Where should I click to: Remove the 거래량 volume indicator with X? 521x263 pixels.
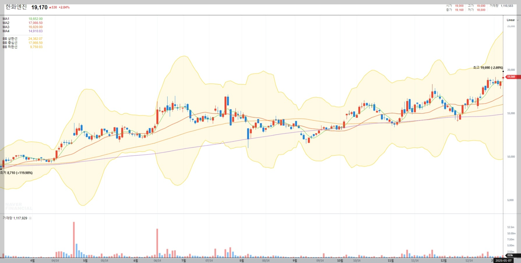(x=30, y=218)
